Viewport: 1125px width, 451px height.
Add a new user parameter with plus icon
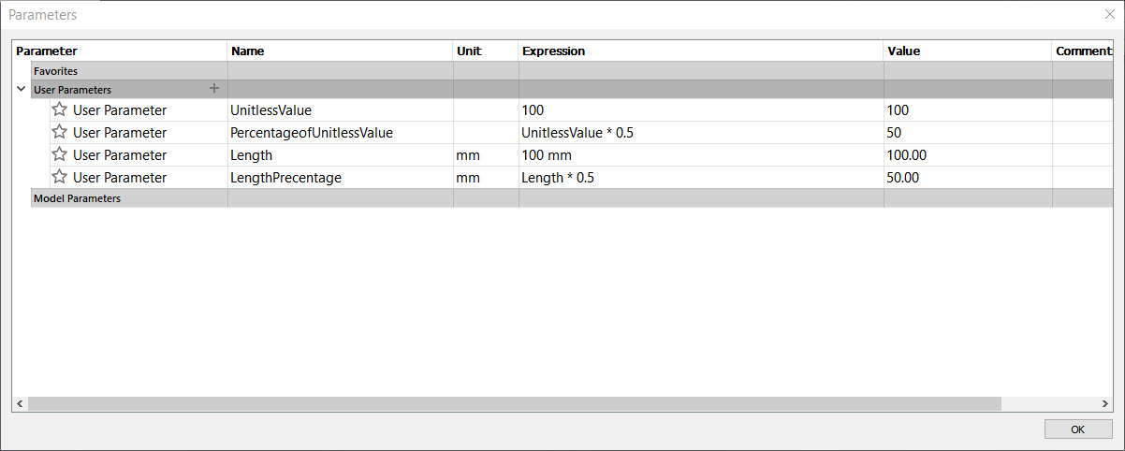point(214,89)
